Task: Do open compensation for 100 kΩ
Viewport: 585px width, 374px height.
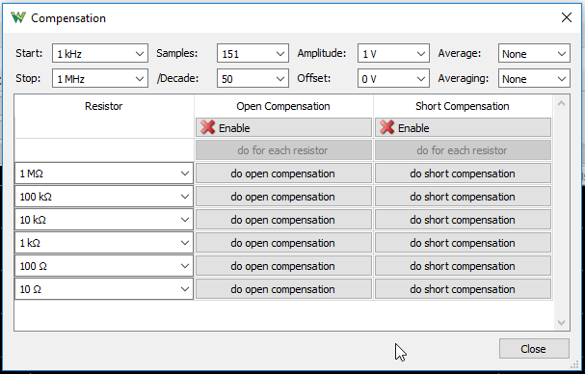Action: coord(283,197)
